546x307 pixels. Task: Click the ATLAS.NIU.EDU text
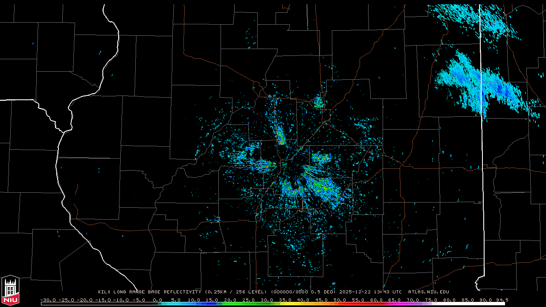428,292
